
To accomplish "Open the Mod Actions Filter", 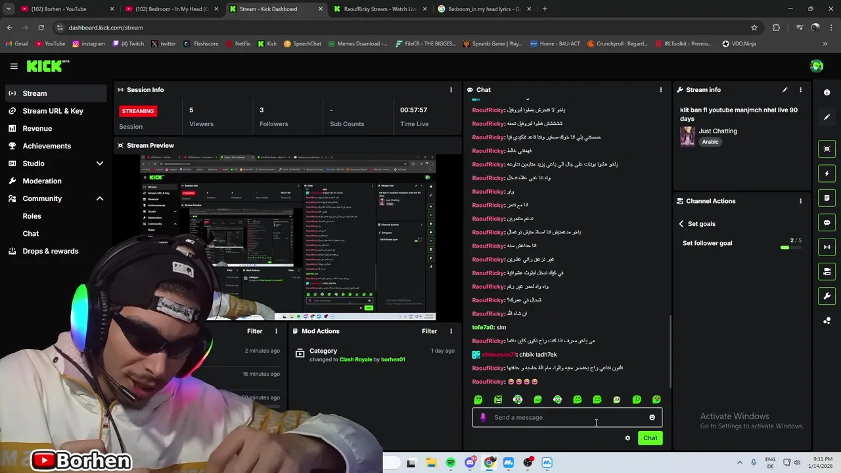I will [429, 331].
